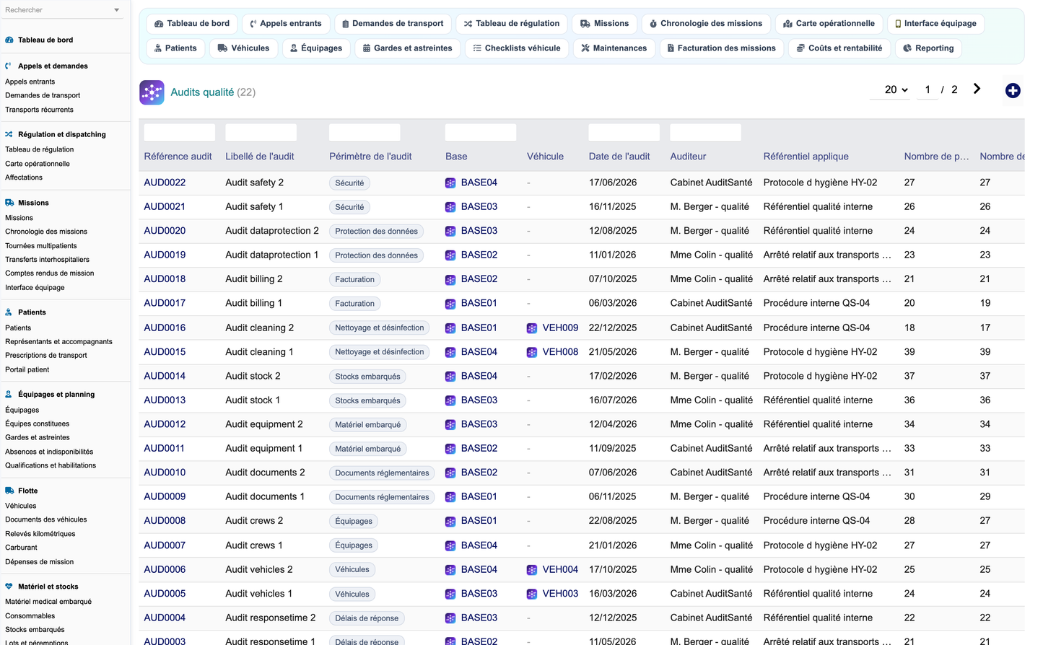This screenshot has width=1043, height=645.
Task: Click the BASE01 icon in AUD0017 row
Action: 450,304
